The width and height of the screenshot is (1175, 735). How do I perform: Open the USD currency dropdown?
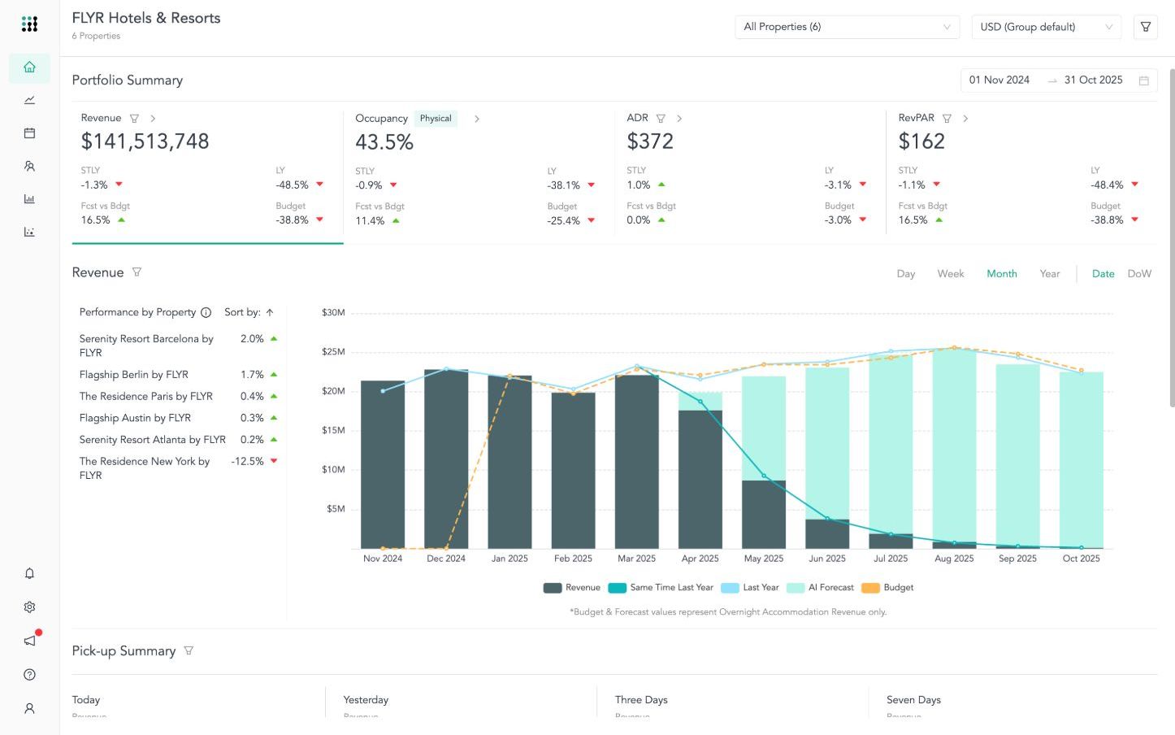1046,27
